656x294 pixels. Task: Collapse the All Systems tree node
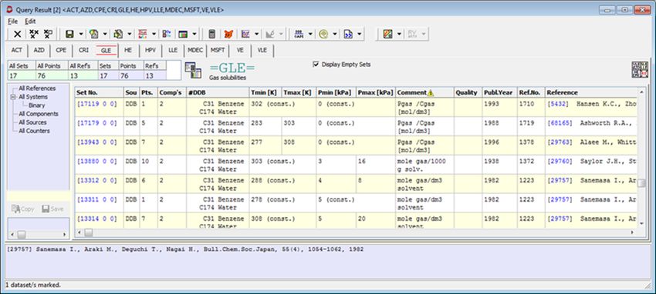point(13,97)
